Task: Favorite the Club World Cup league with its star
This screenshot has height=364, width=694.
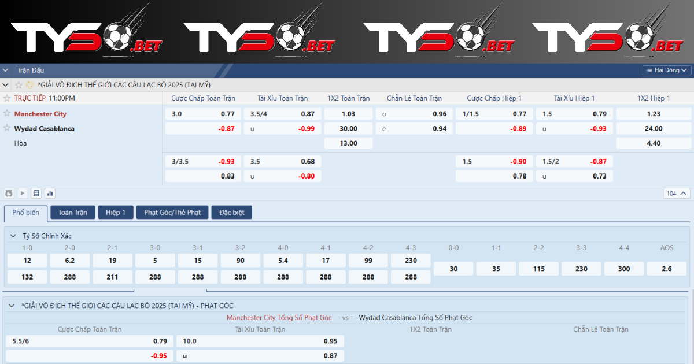Action: tap(19, 84)
